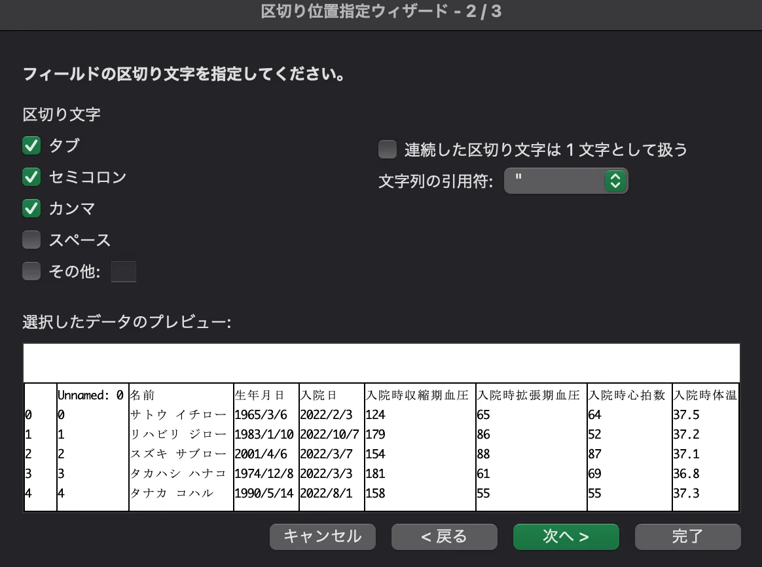This screenshot has height=567, width=762.
Task: Click the name タナカ コハル in preview
Action: tap(172, 493)
